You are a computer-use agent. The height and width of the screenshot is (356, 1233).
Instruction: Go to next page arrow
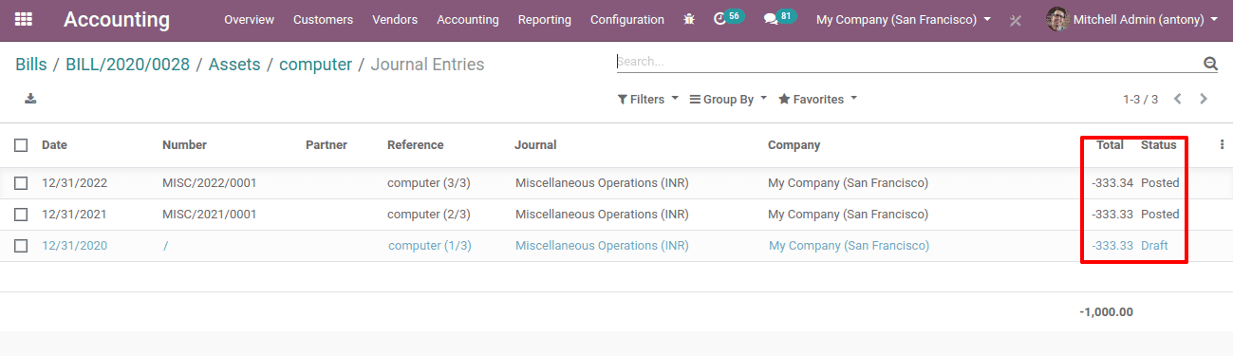(x=1204, y=99)
